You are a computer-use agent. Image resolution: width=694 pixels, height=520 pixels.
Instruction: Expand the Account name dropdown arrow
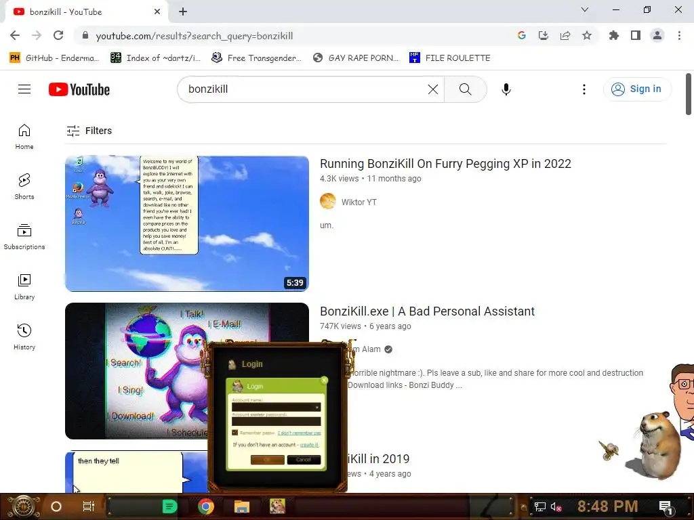pyautogui.click(x=317, y=407)
